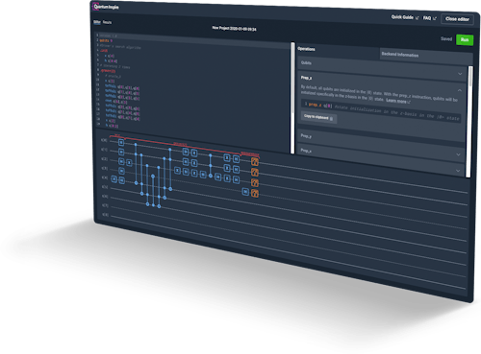This screenshot has width=481, height=354.
Task: Click the measurement icon on the q[0] wire
Action: point(255,161)
